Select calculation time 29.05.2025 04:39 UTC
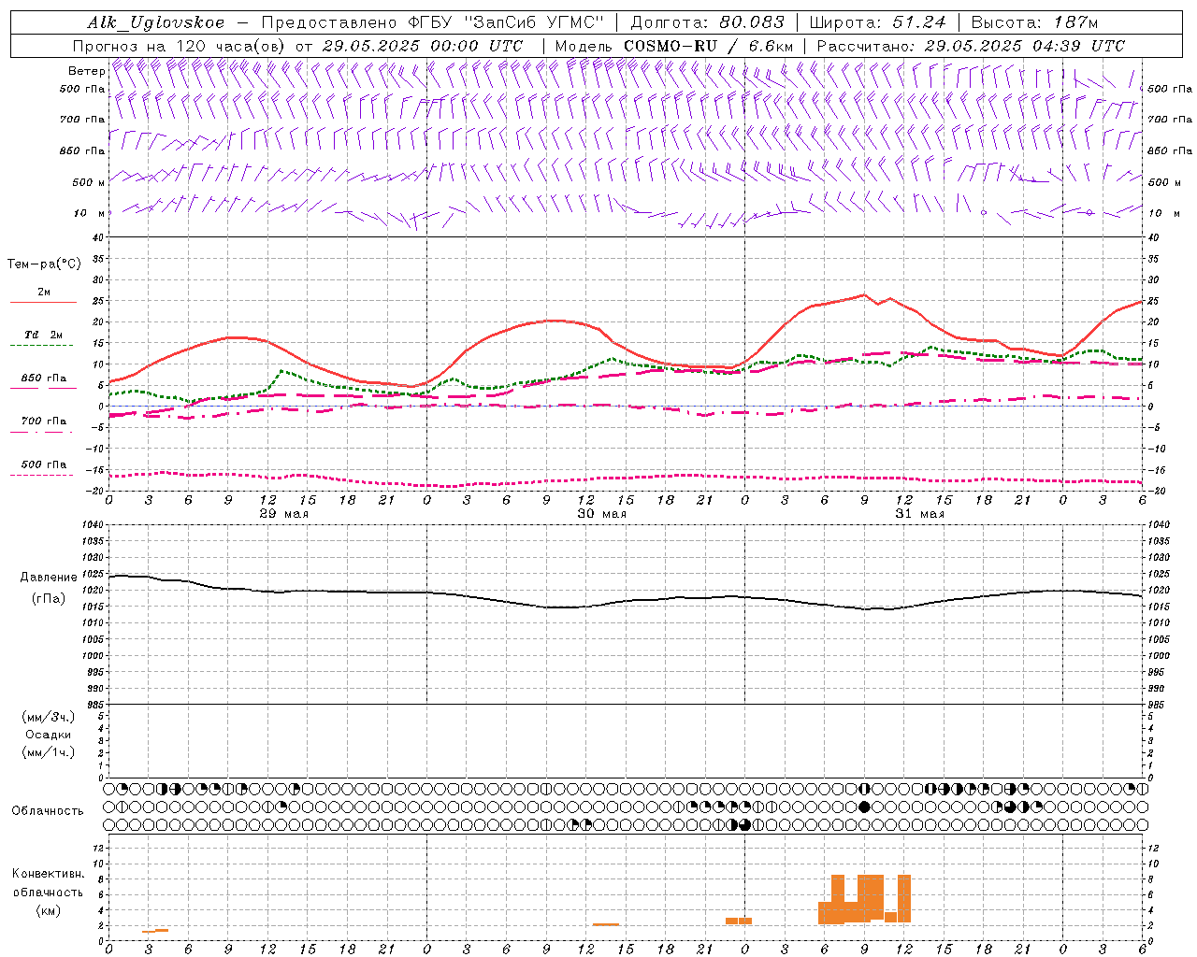The width and height of the screenshot is (1197, 957). coord(1024,46)
